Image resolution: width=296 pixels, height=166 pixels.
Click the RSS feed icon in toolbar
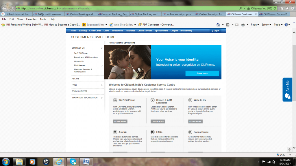(228, 24)
